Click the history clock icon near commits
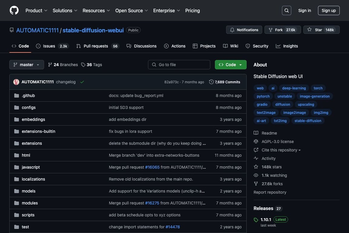This screenshot has width=349, height=233. (211, 82)
